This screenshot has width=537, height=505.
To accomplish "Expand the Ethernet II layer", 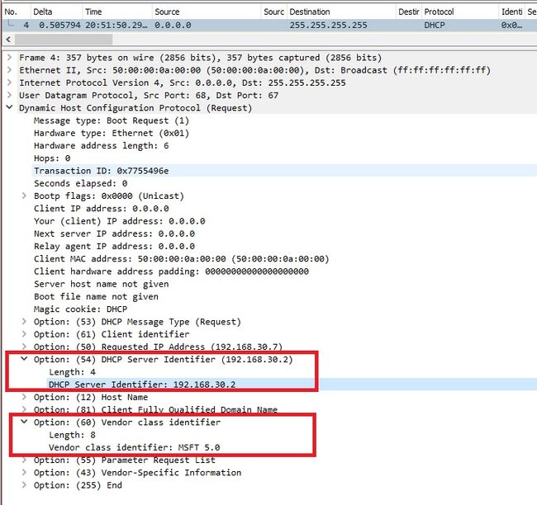I will tap(10, 70).
